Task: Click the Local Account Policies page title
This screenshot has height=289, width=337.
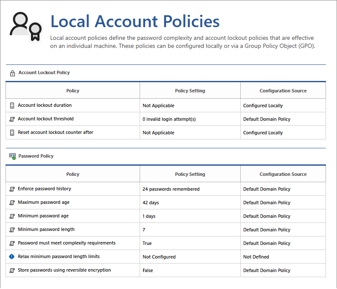Action: (x=135, y=21)
